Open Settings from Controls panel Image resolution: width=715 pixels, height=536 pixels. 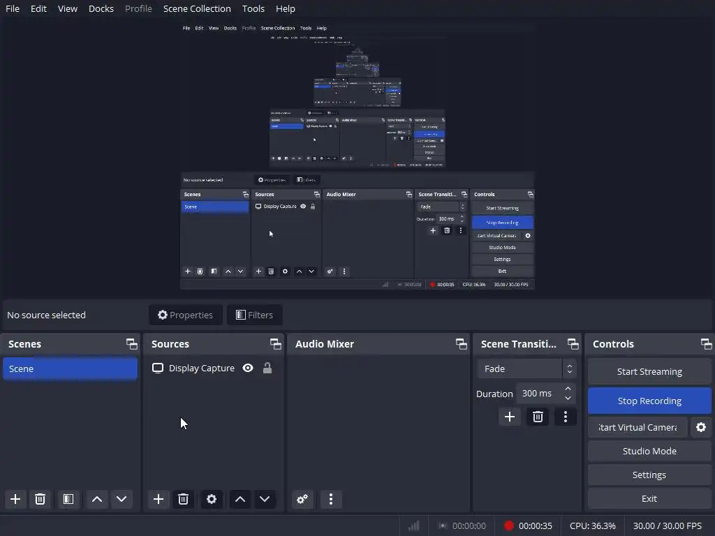click(x=649, y=475)
